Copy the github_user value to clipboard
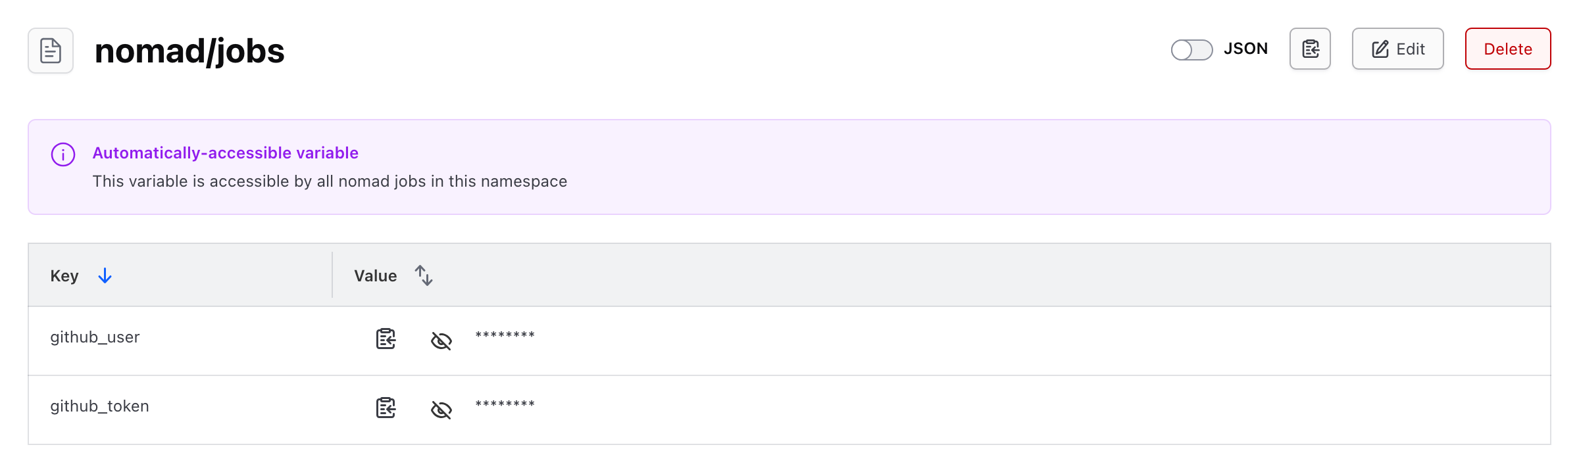 [x=386, y=339]
